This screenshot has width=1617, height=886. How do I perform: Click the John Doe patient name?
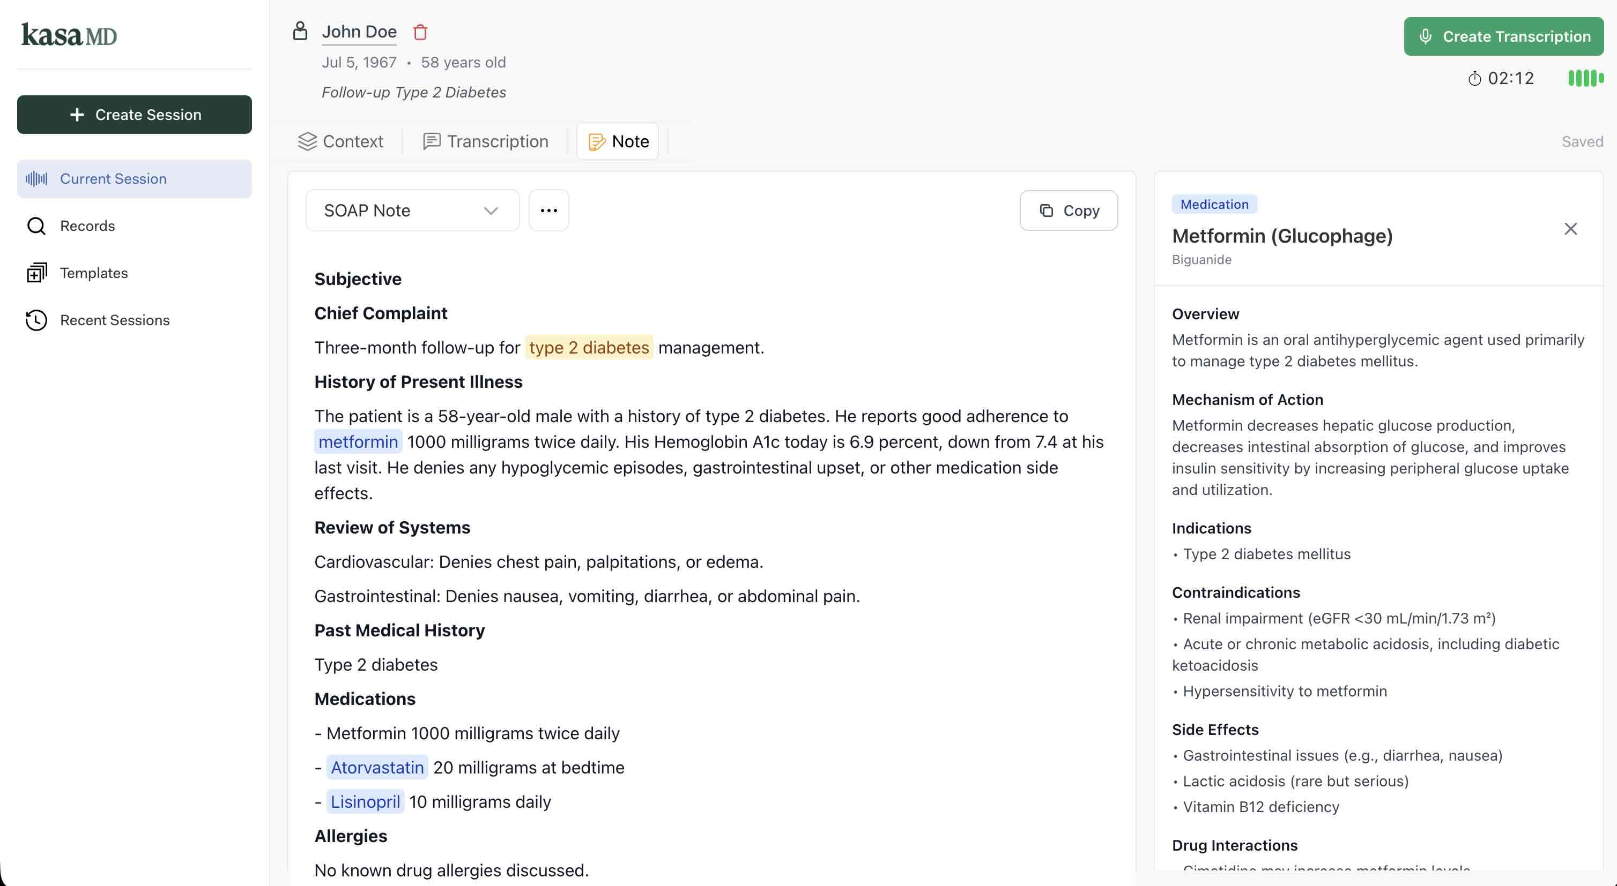pyautogui.click(x=359, y=32)
